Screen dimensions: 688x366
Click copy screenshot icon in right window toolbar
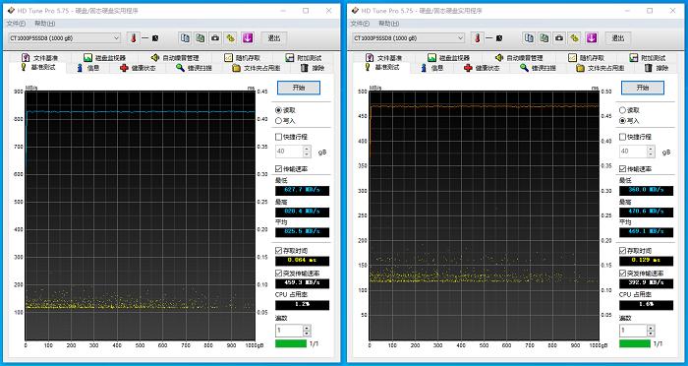(545, 38)
